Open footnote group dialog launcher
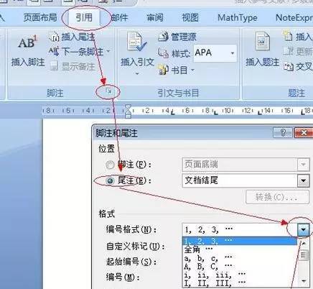This screenshot has height=289, width=313. click(x=108, y=91)
